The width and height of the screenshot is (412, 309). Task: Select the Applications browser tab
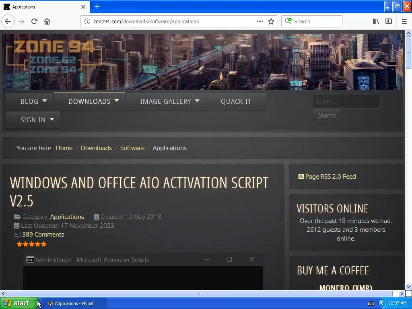point(45,7)
